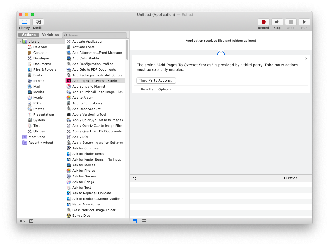The height and width of the screenshot is (246, 329).
Task: Select the Contacts category
Action: tap(40, 53)
